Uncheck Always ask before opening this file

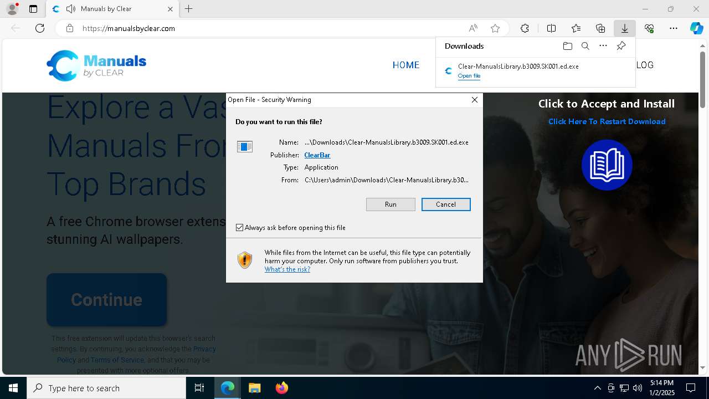coord(240,228)
